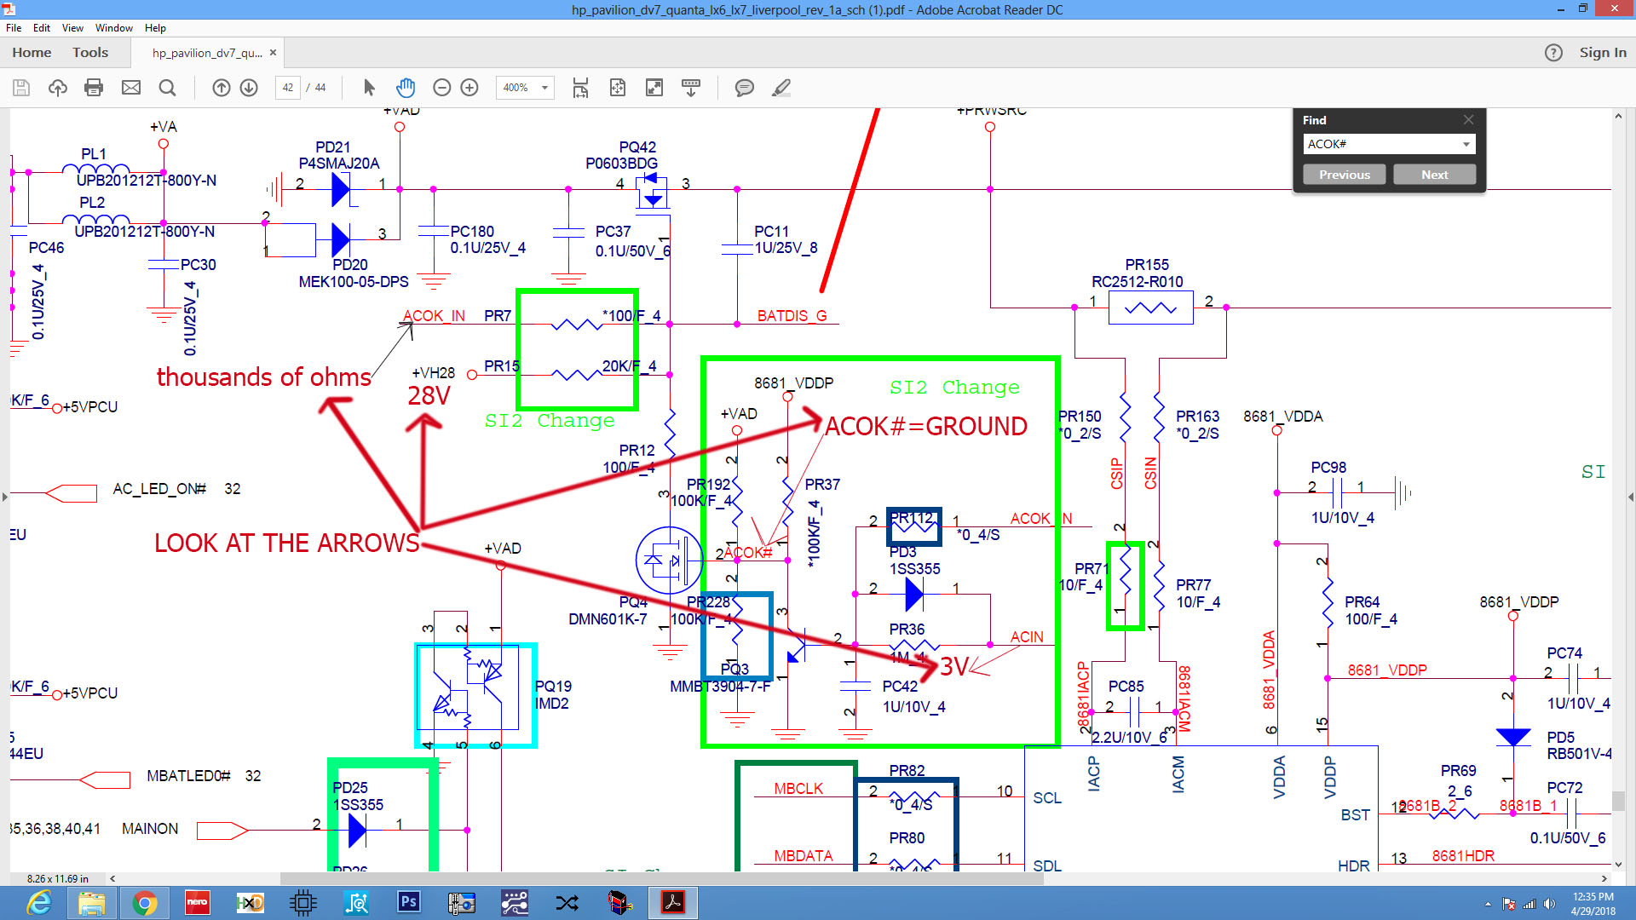The width and height of the screenshot is (1636, 920).
Task: Choose the arrow Selection tool
Action: (x=369, y=88)
